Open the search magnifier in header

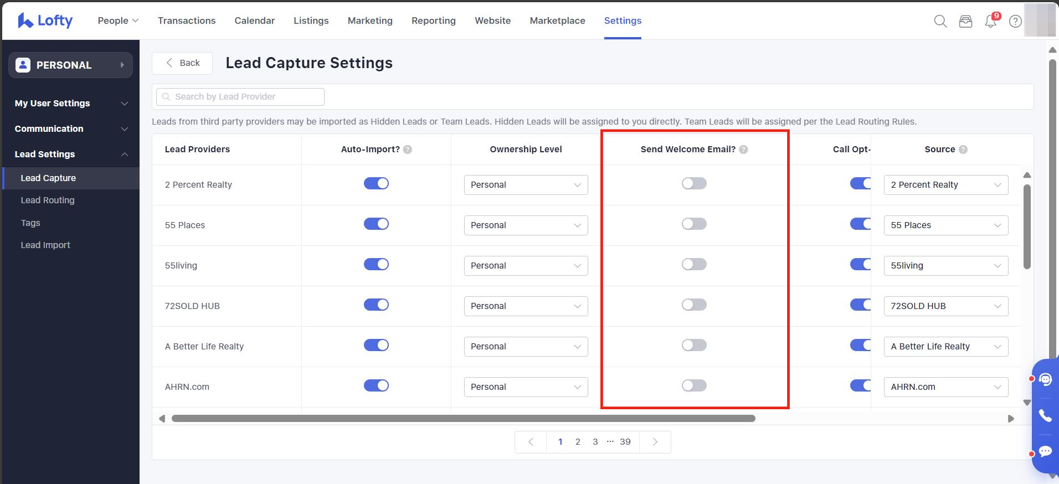(940, 21)
